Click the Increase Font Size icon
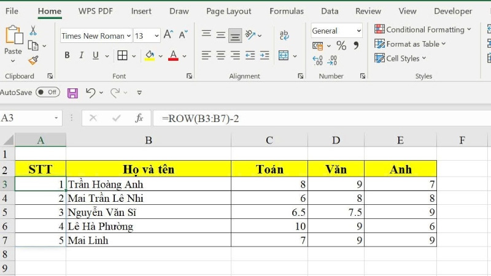This screenshot has width=491, height=276. pos(168,36)
